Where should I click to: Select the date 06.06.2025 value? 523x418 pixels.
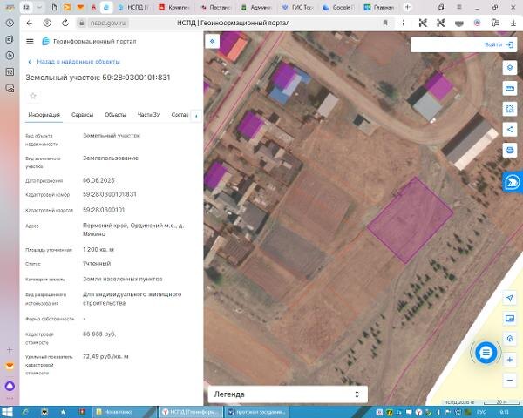[x=98, y=180]
